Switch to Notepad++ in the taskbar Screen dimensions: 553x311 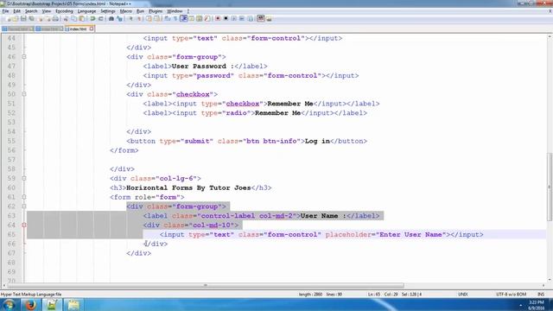click(x=52, y=305)
